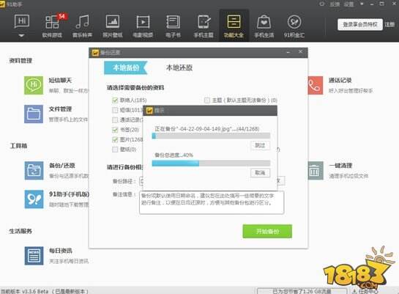Open 任务中心 task center in status bar
Screen dimensions: 399x294
point(365,291)
